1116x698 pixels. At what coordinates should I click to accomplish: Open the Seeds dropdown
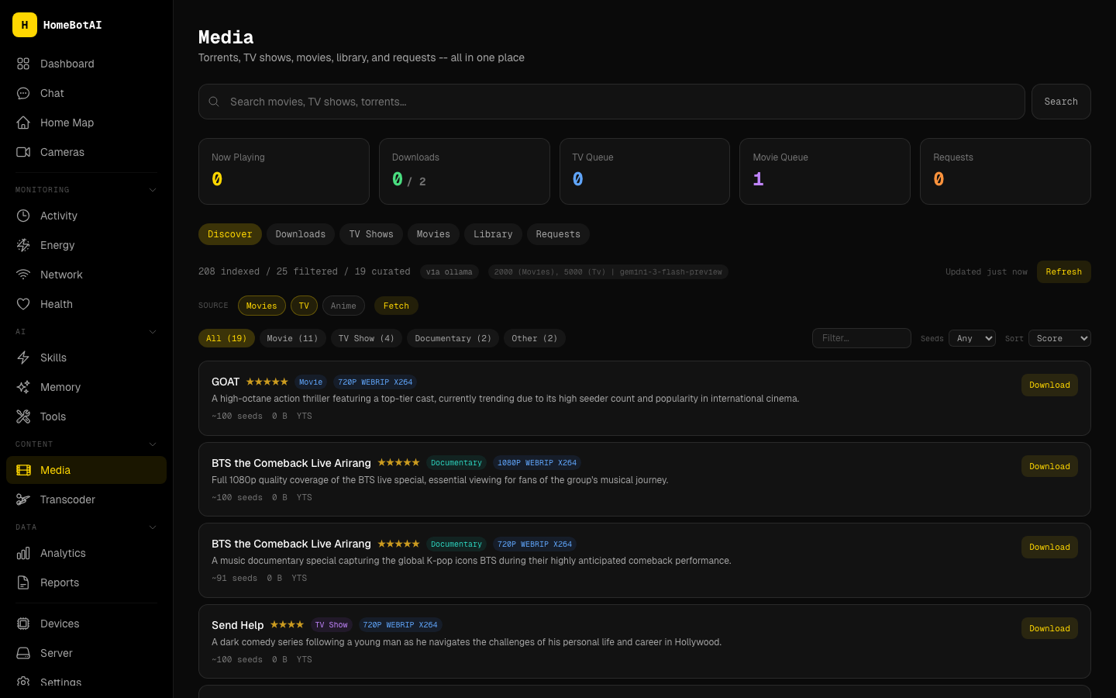pos(972,338)
